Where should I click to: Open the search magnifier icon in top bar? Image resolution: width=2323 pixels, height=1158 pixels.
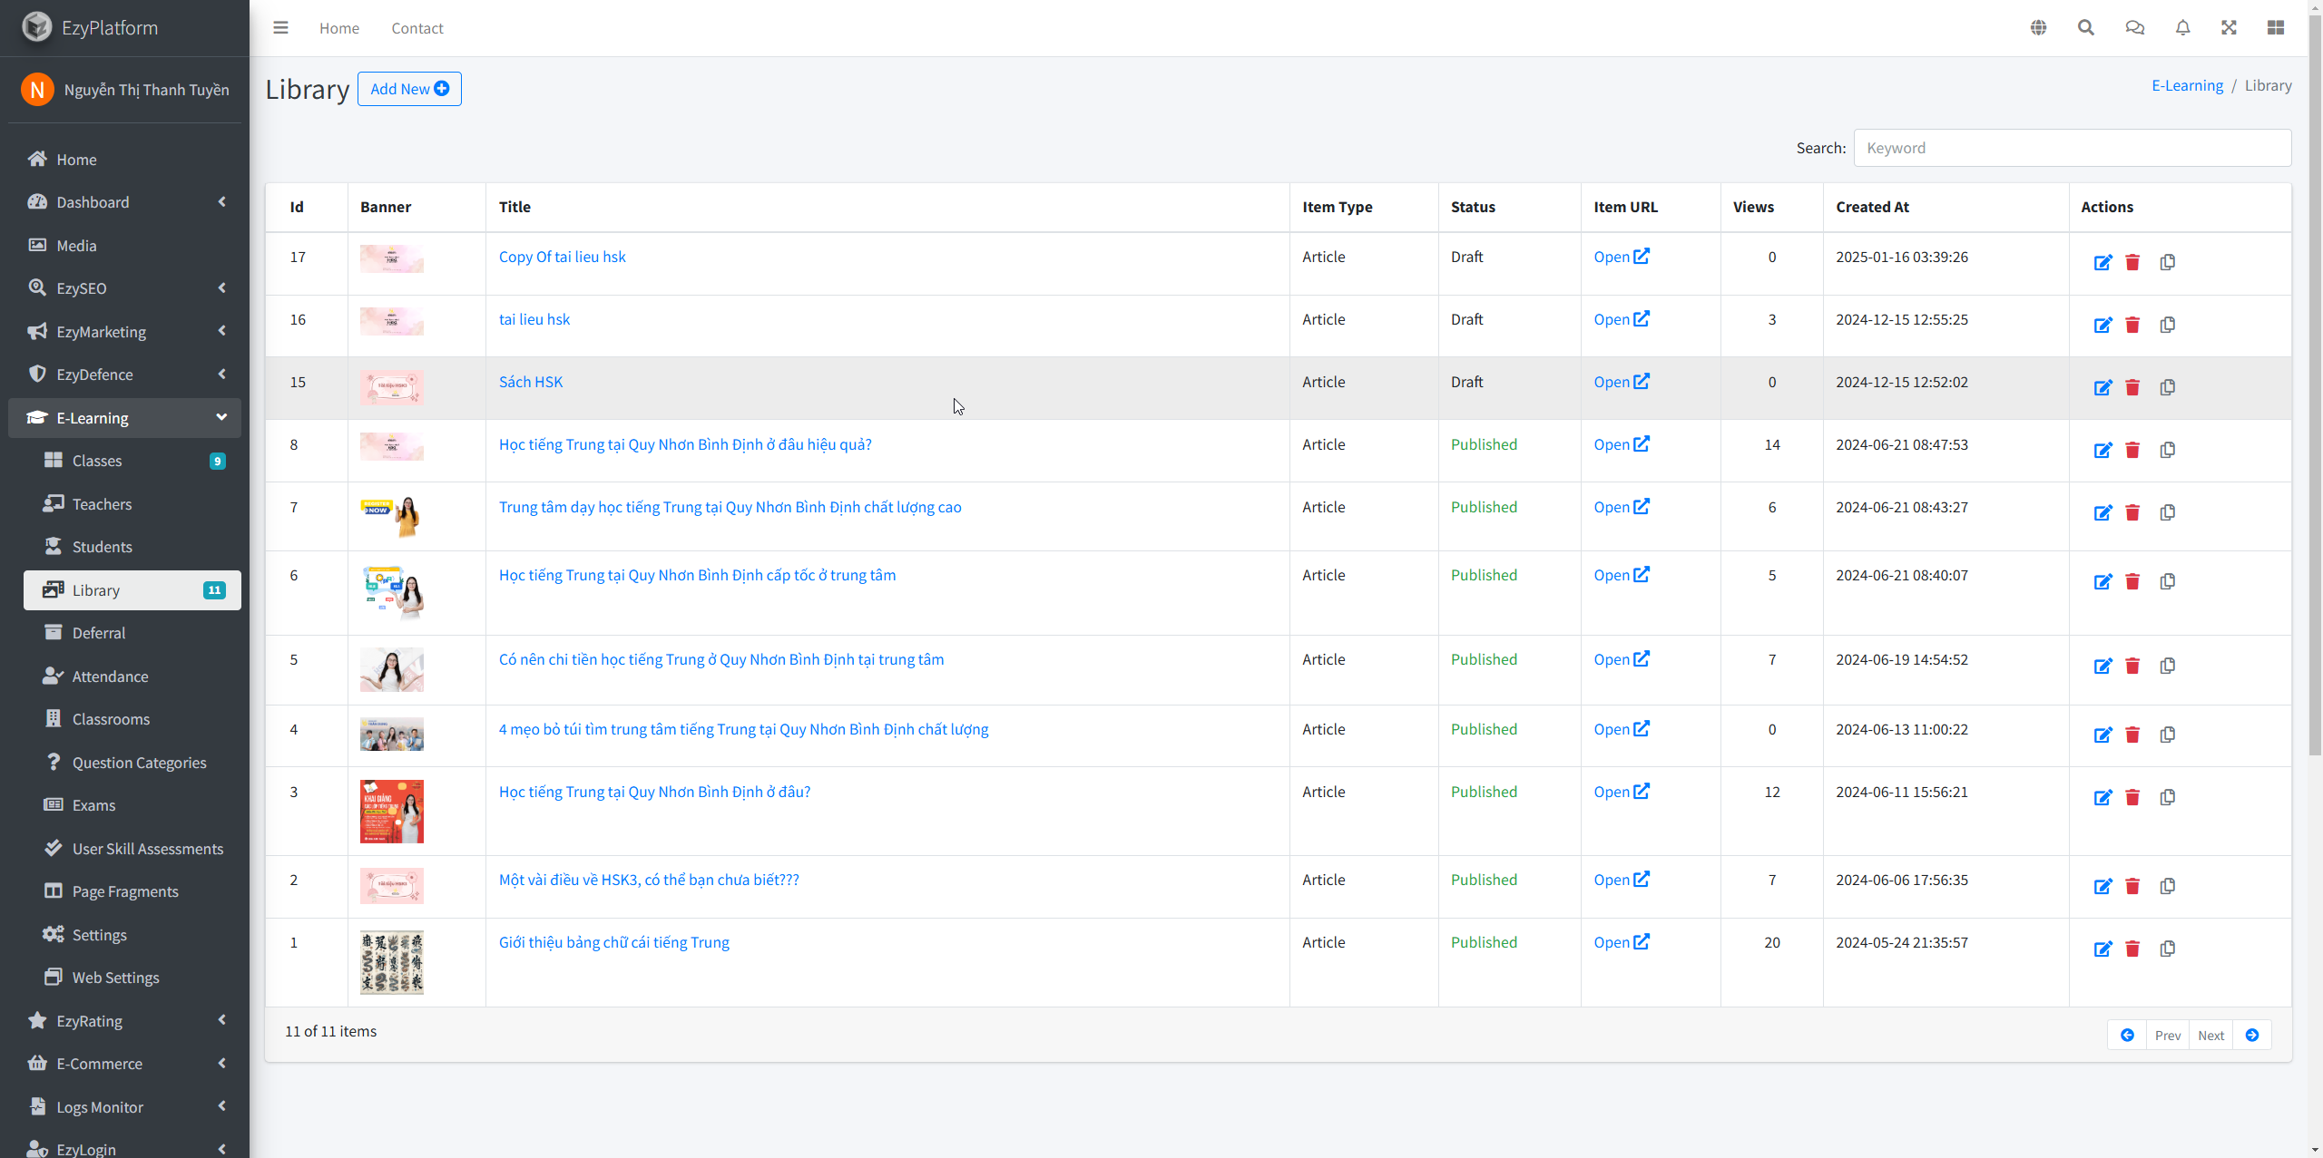(x=2086, y=28)
